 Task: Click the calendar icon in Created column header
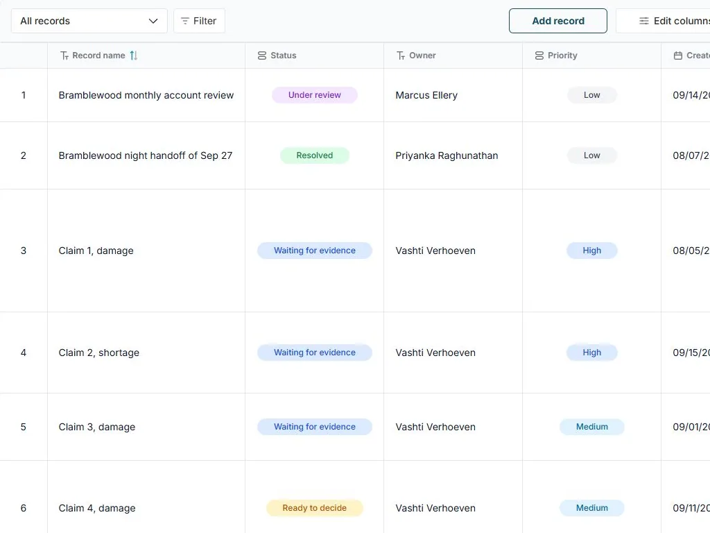(x=678, y=56)
